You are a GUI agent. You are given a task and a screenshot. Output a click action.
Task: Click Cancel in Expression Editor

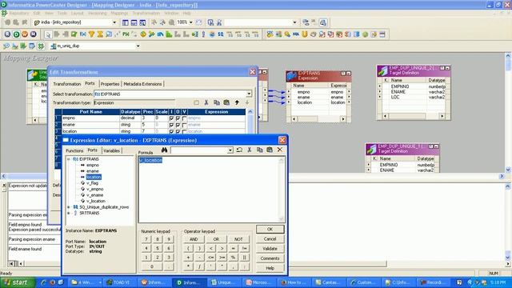coord(270,238)
